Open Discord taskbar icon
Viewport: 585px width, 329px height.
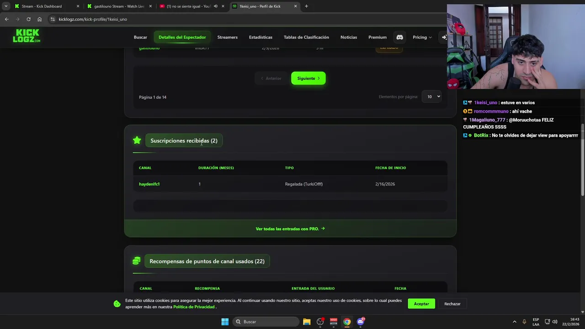tap(361, 322)
